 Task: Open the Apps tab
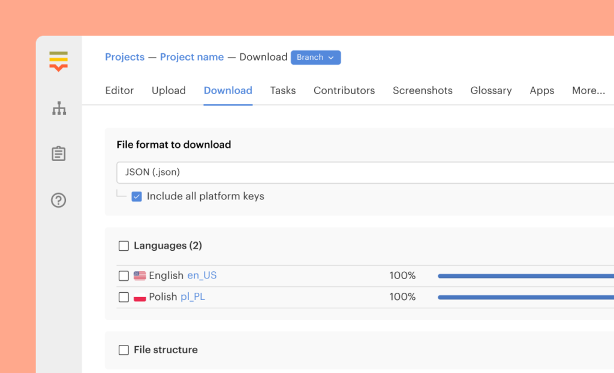click(x=542, y=91)
